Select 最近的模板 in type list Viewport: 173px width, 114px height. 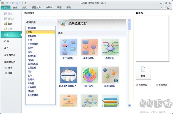(x=33, y=95)
